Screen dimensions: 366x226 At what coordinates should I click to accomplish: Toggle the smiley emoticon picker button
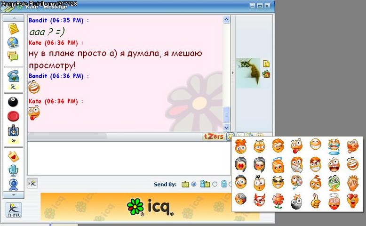point(230,137)
